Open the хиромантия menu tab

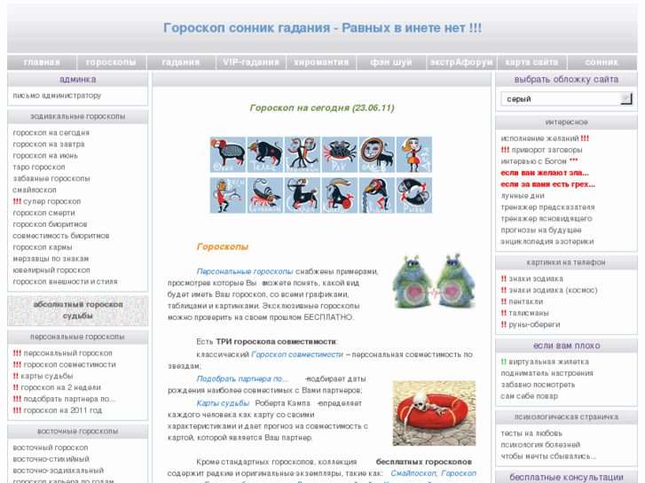pyautogui.click(x=321, y=62)
